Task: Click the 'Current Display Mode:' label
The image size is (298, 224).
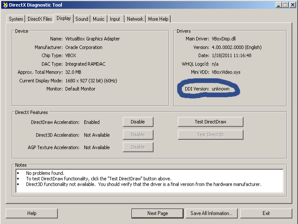Action: click(x=41, y=81)
